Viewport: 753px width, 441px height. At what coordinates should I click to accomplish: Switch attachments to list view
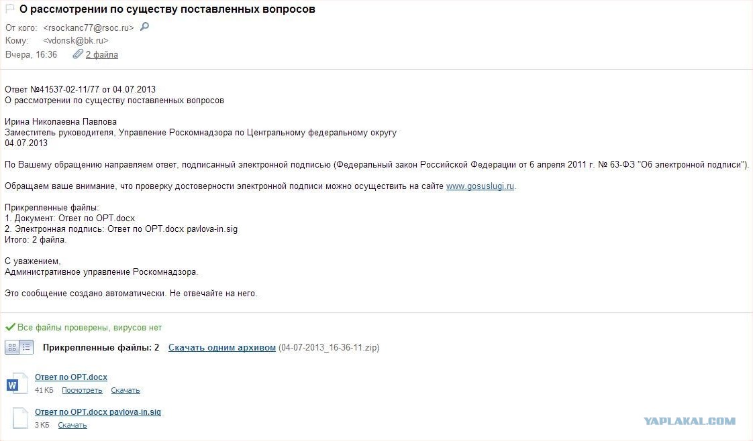[26, 347]
